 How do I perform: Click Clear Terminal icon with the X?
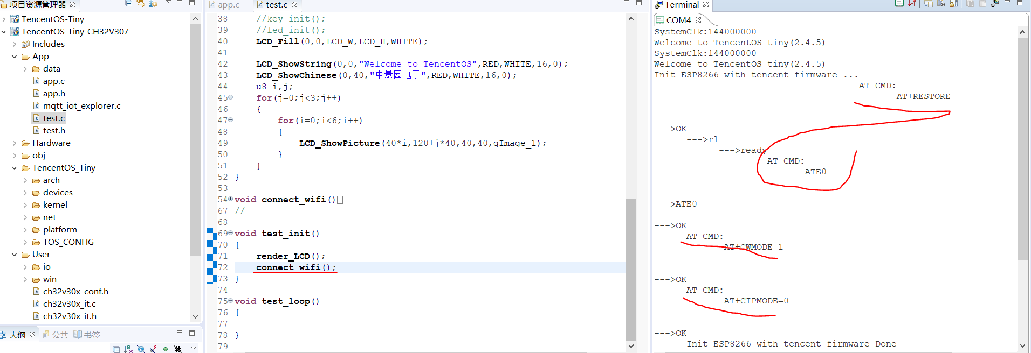(941, 3)
